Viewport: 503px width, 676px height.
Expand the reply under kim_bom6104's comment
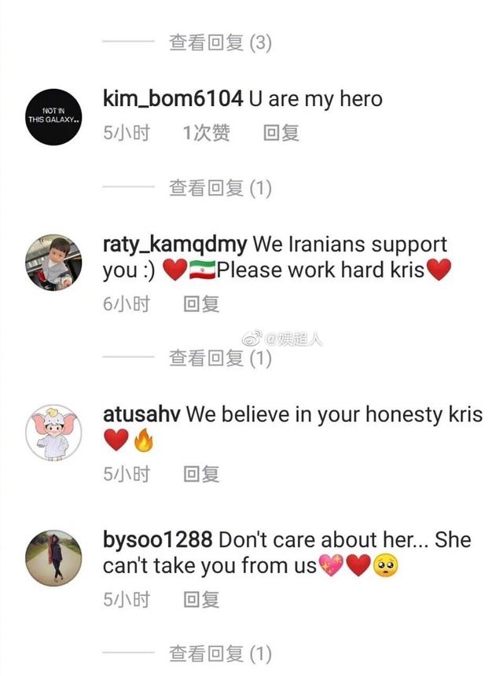pos(220,188)
